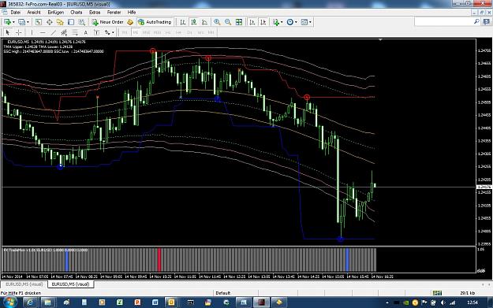Open the taskbar volume icon
The width and height of the screenshot is (493, 308).
(x=443, y=302)
